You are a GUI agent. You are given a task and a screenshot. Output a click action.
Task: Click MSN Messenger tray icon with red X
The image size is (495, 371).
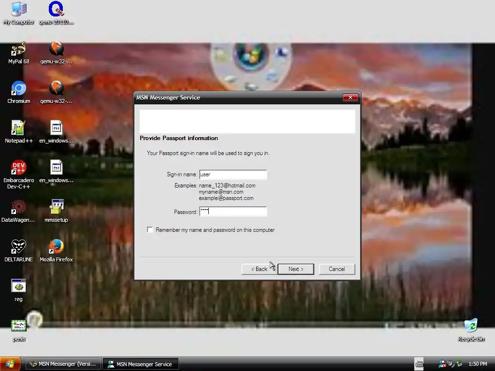442,364
